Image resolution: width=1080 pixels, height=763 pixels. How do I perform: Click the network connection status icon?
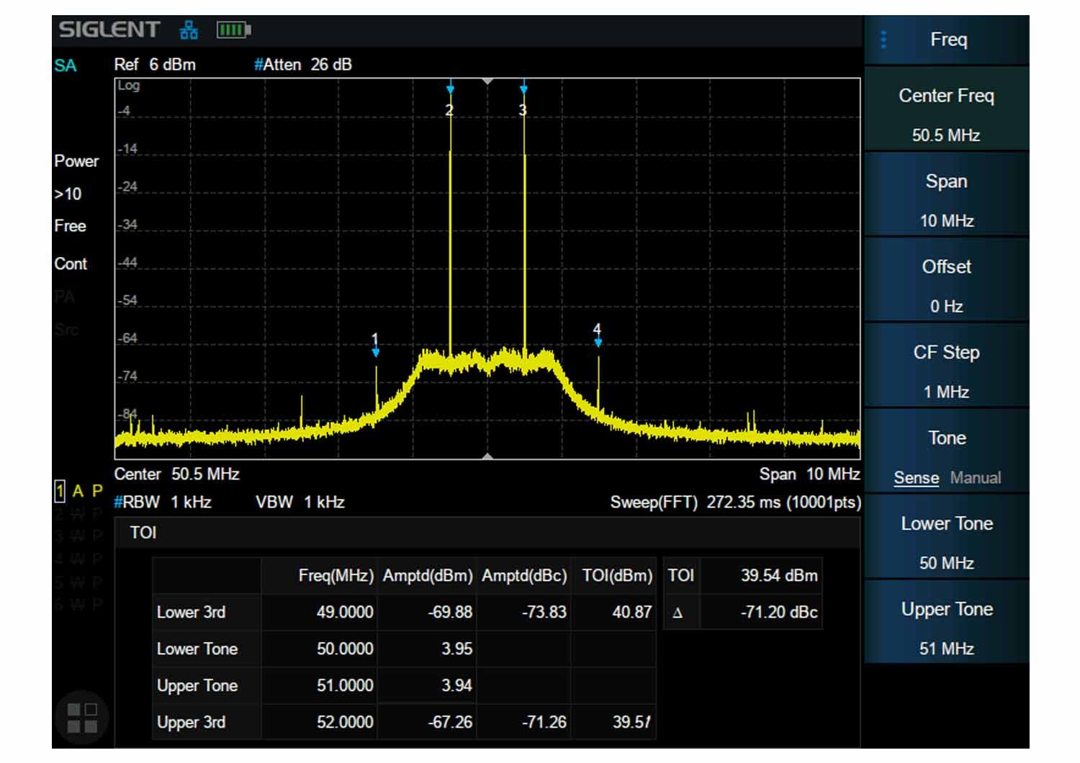tap(189, 30)
